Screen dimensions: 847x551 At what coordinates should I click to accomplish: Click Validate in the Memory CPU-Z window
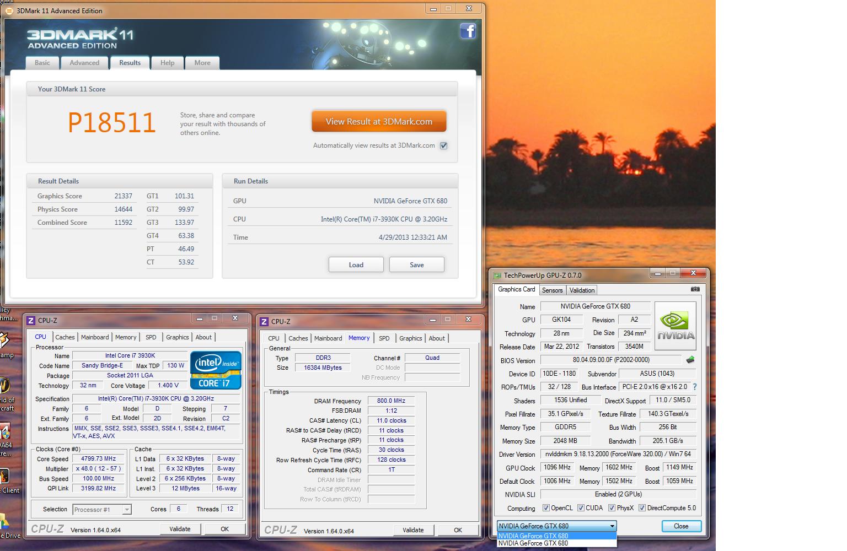(x=413, y=530)
